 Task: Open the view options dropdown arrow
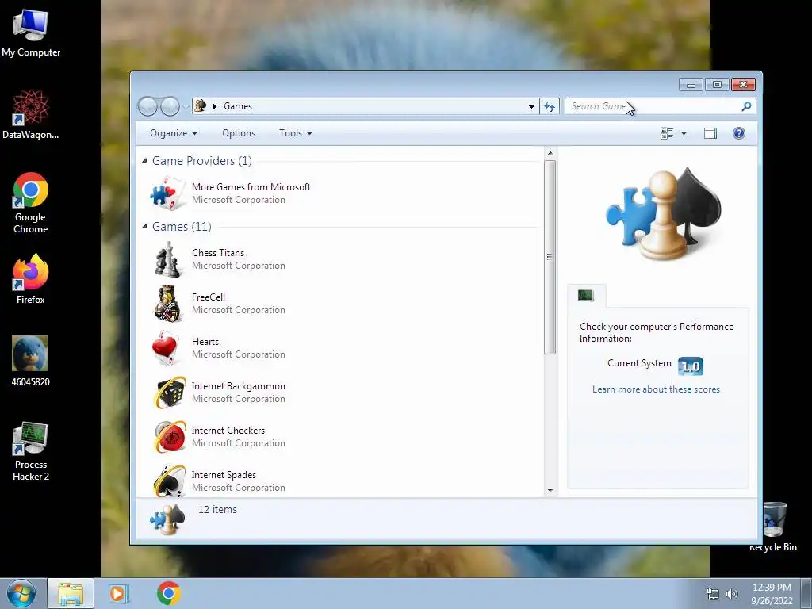point(684,133)
